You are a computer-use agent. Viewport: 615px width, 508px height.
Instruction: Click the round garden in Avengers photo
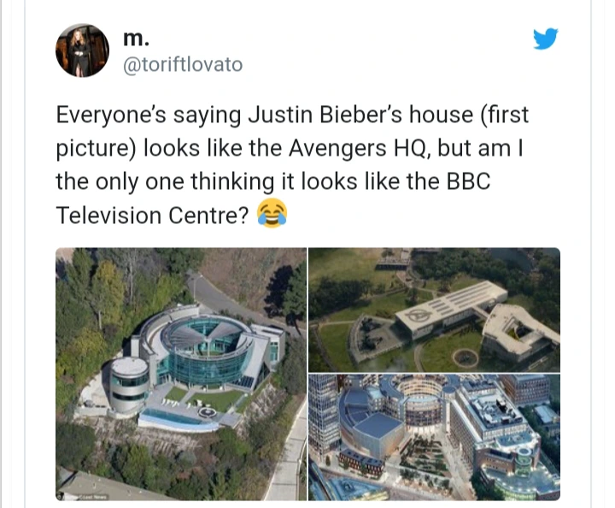click(x=466, y=357)
